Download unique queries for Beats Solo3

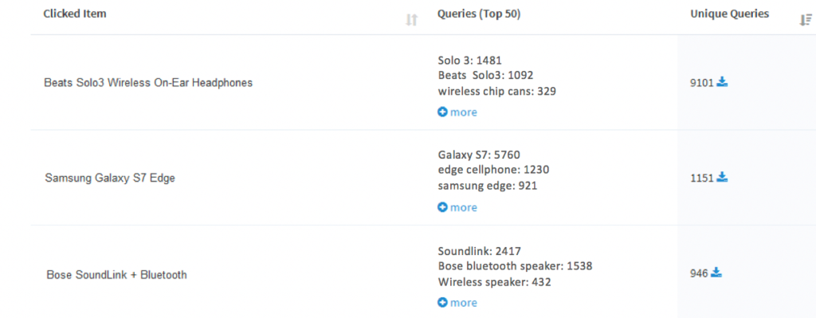coord(722,82)
